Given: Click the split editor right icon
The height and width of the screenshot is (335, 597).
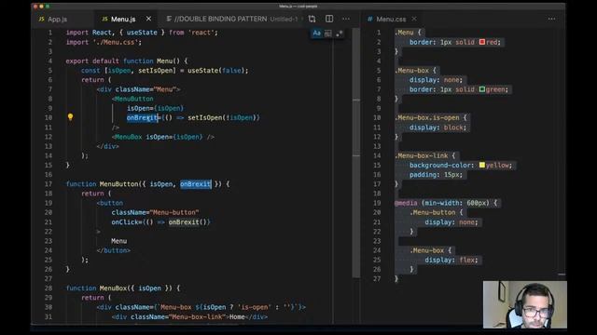Looking at the screenshot, I should click(x=329, y=19).
